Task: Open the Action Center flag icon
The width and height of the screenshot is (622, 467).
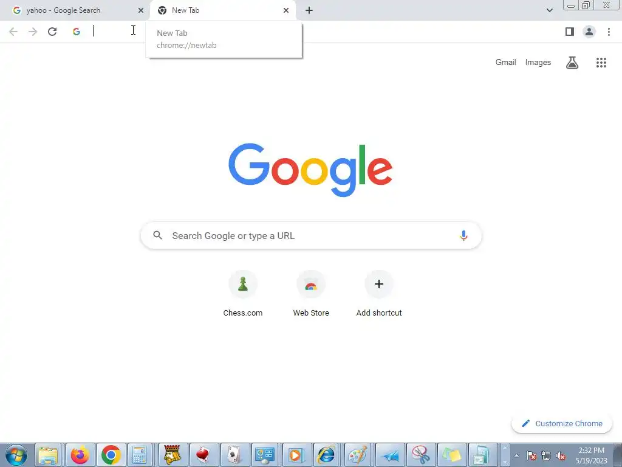Action: coord(531,455)
